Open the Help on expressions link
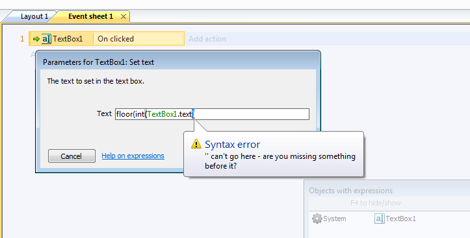470x238 pixels. [x=133, y=156]
